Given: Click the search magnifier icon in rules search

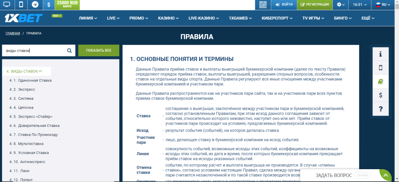Looking at the screenshot, I should (x=69, y=50).
